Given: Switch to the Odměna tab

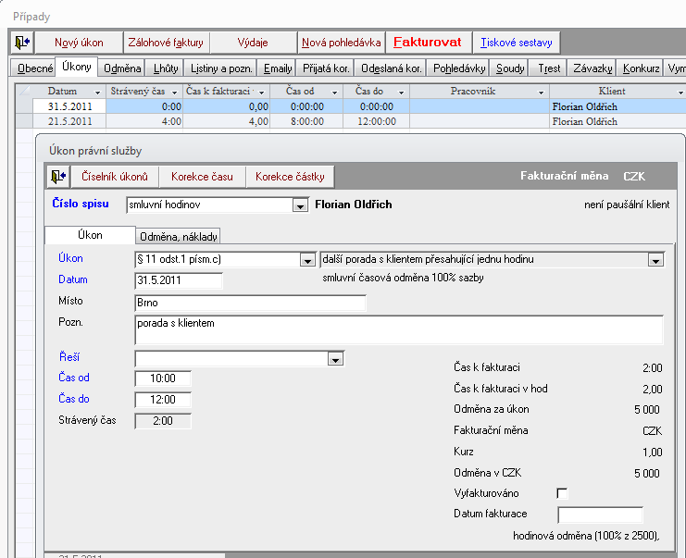Looking at the screenshot, I should 122,68.
